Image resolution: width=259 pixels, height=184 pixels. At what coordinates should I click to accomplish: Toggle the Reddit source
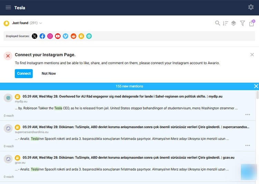click(x=74, y=36)
